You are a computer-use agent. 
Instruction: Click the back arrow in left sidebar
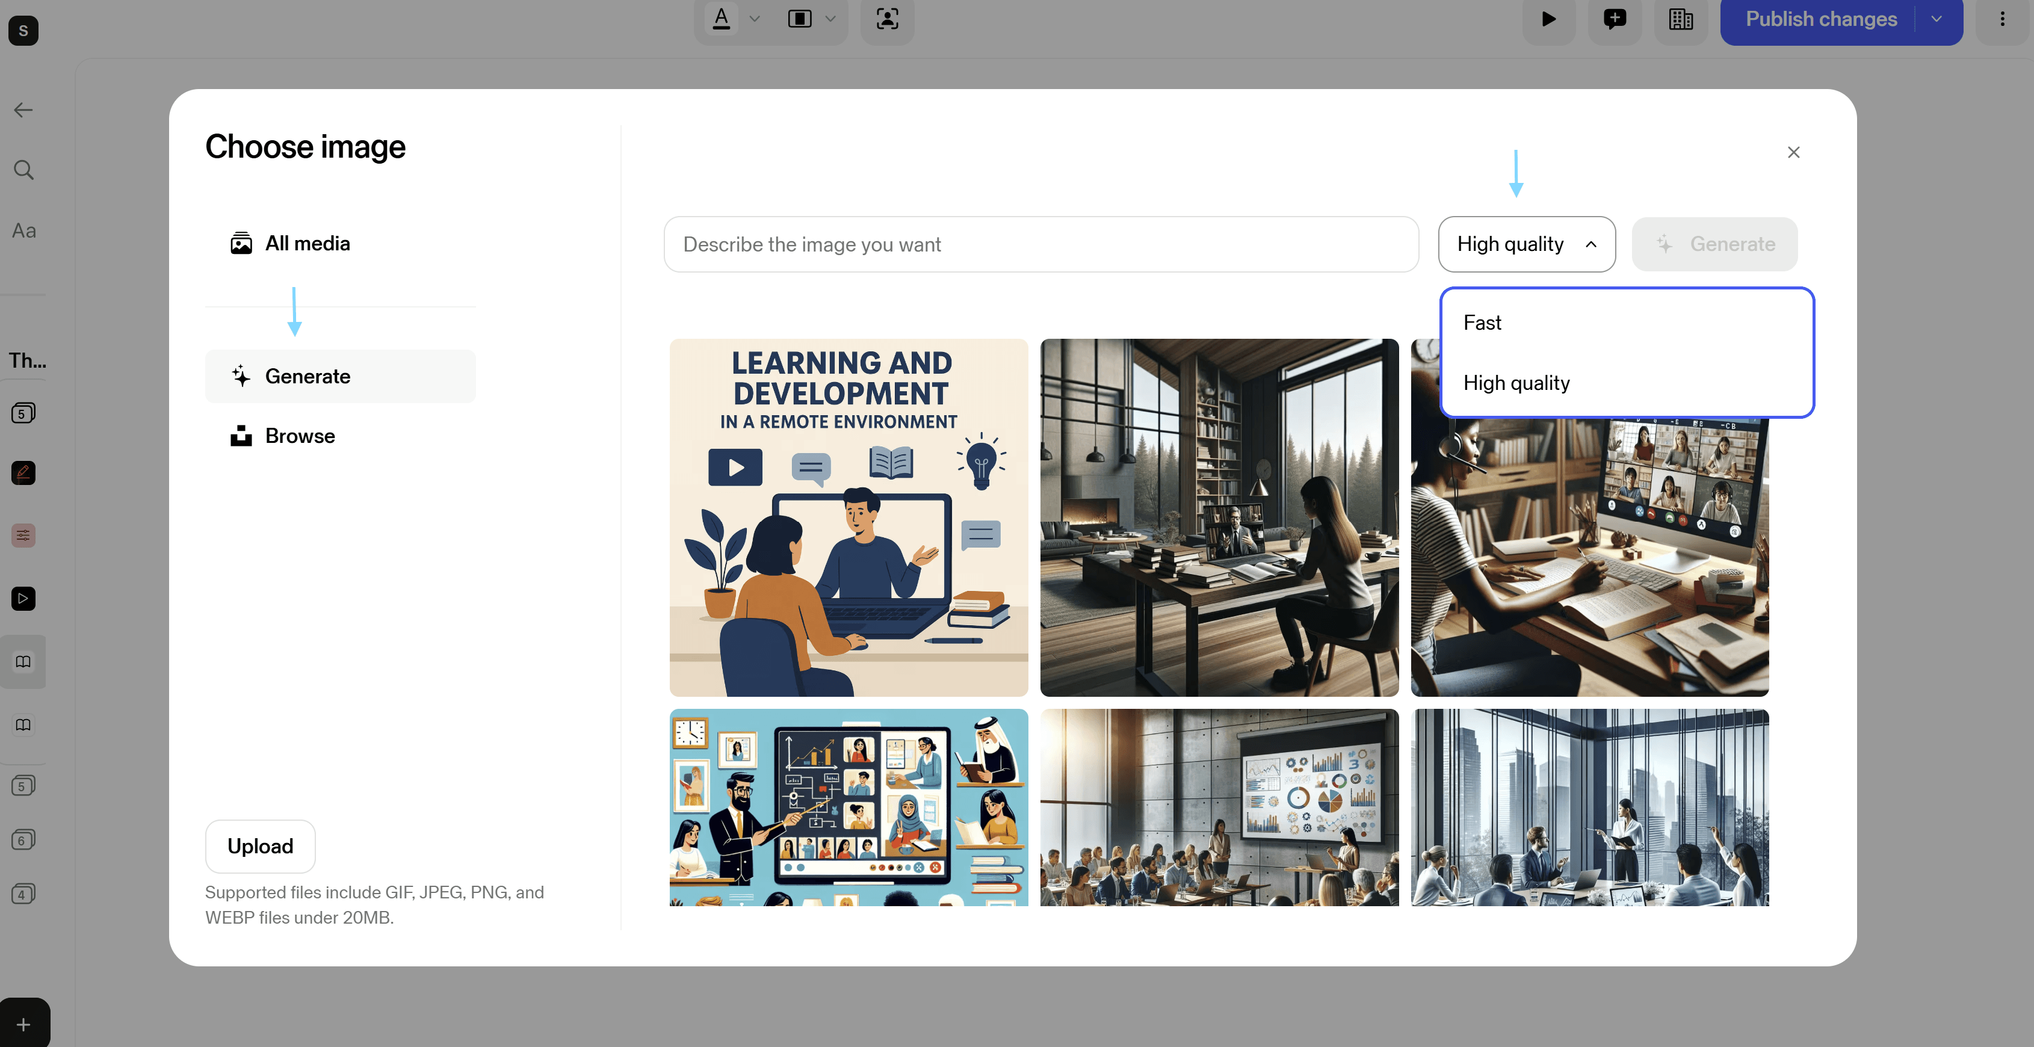tap(23, 110)
